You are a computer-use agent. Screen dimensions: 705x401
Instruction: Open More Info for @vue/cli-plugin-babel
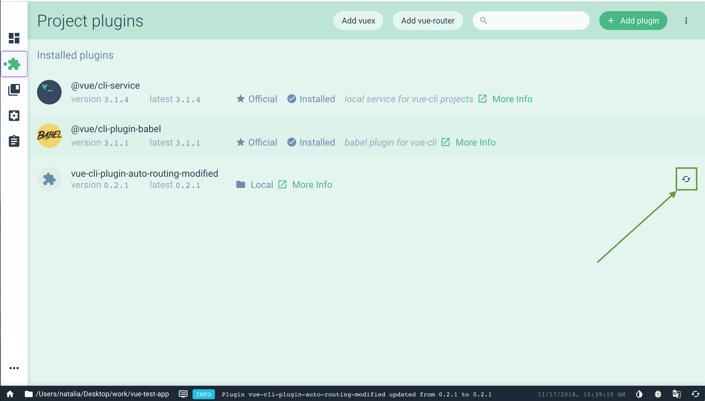click(x=475, y=142)
